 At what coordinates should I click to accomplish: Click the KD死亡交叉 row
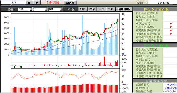click(155, 60)
